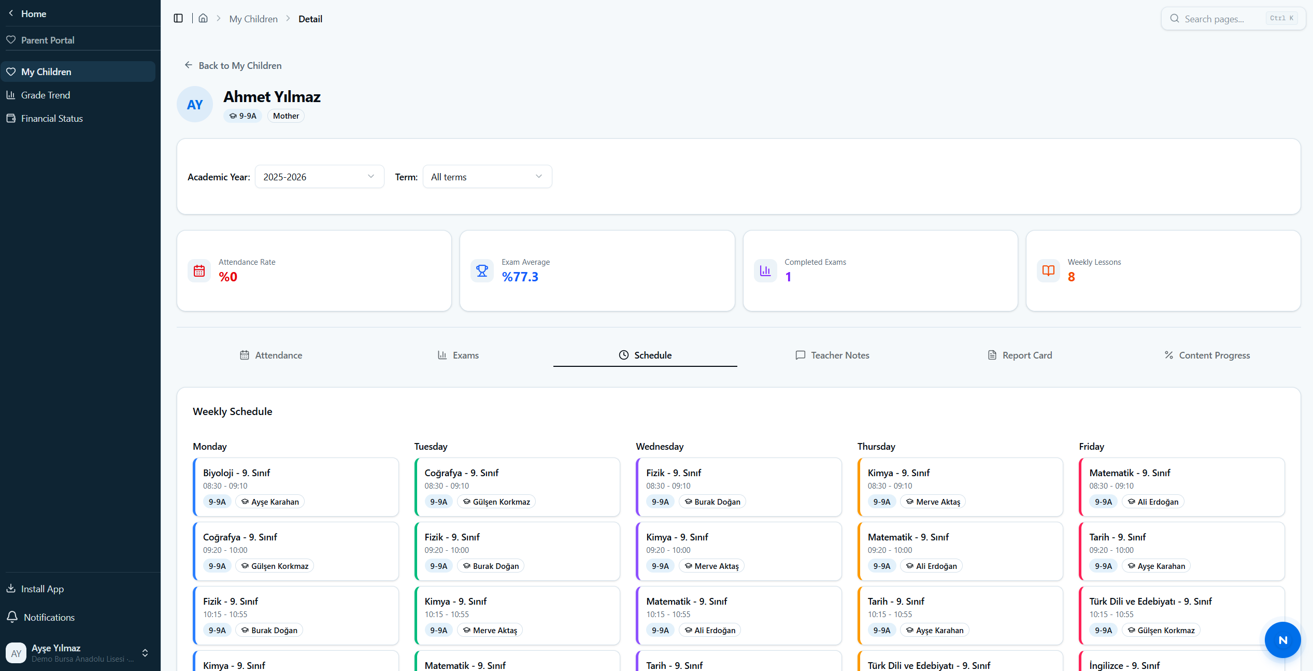Open the Academic Year dropdown
This screenshot has width=1313, height=671.
click(319, 177)
